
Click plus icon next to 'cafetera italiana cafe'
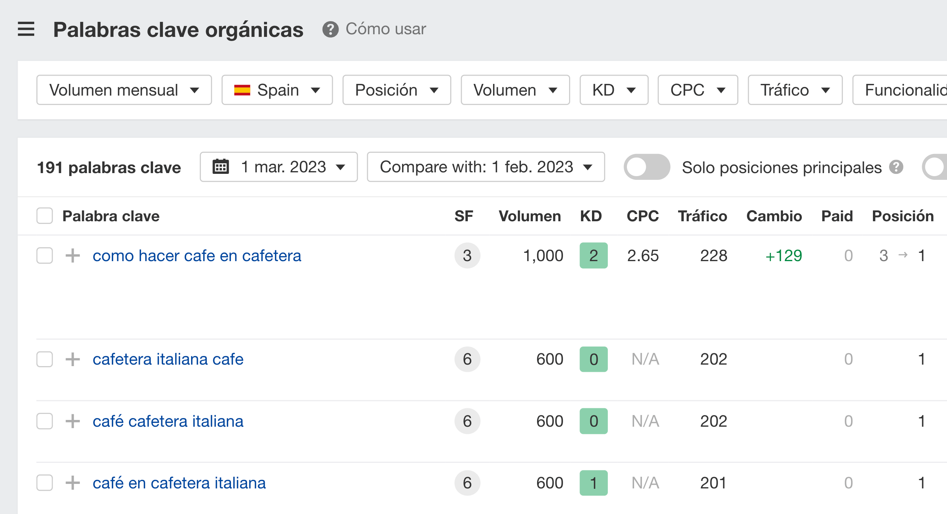pyautogui.click(x=73, y=359)
